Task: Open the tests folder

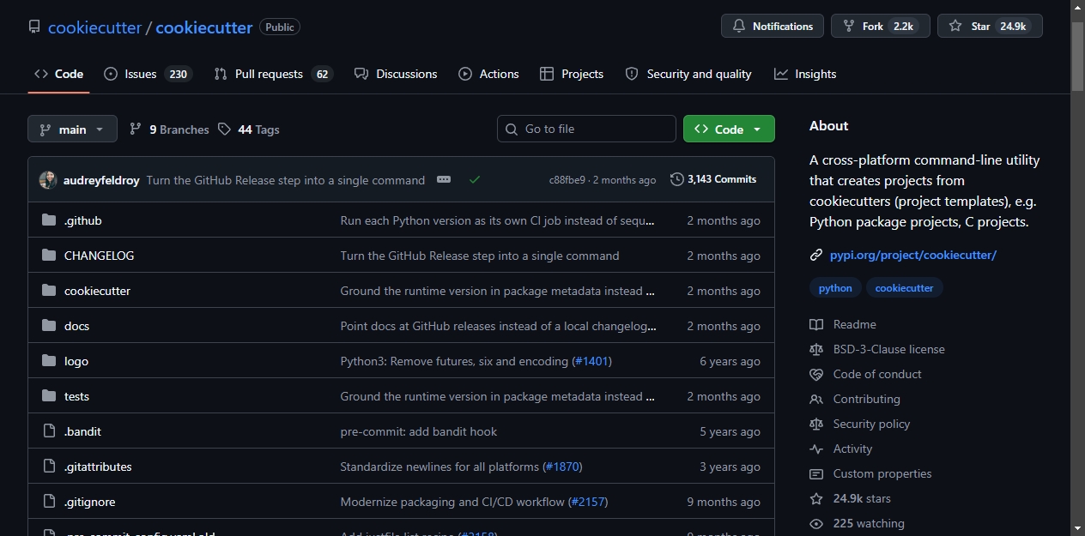Action: (77, 396)
